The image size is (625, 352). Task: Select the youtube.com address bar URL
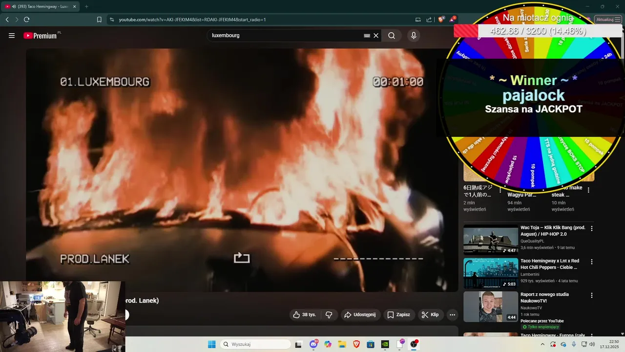(x=192, y=20)
